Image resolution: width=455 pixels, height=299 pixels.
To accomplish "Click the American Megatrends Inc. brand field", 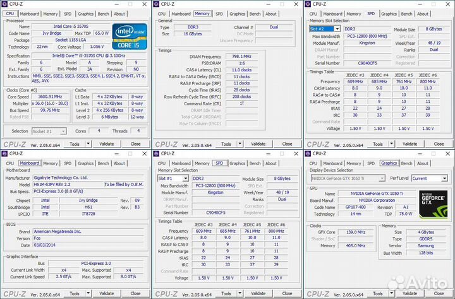I will coord(88,232).
